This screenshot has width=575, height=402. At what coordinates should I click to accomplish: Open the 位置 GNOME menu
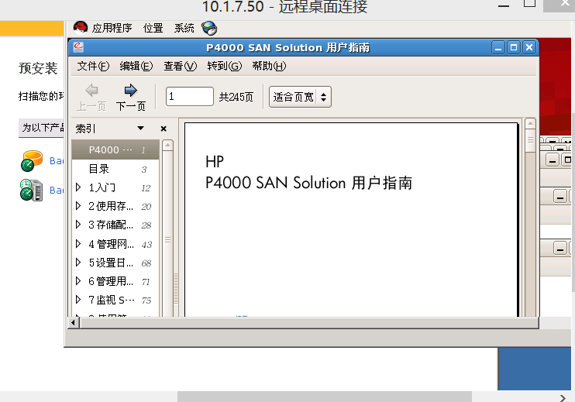(x=153, y=28)
